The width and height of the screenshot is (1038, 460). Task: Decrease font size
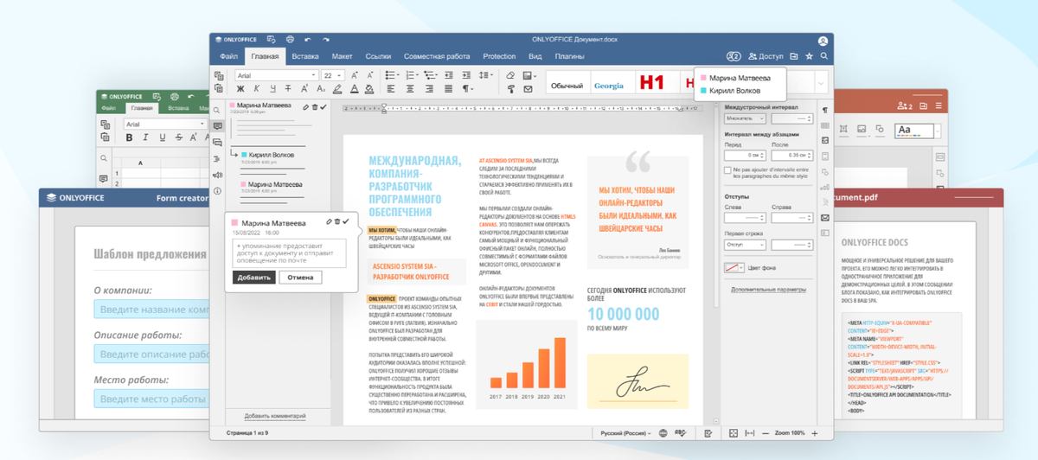[370, 75]
